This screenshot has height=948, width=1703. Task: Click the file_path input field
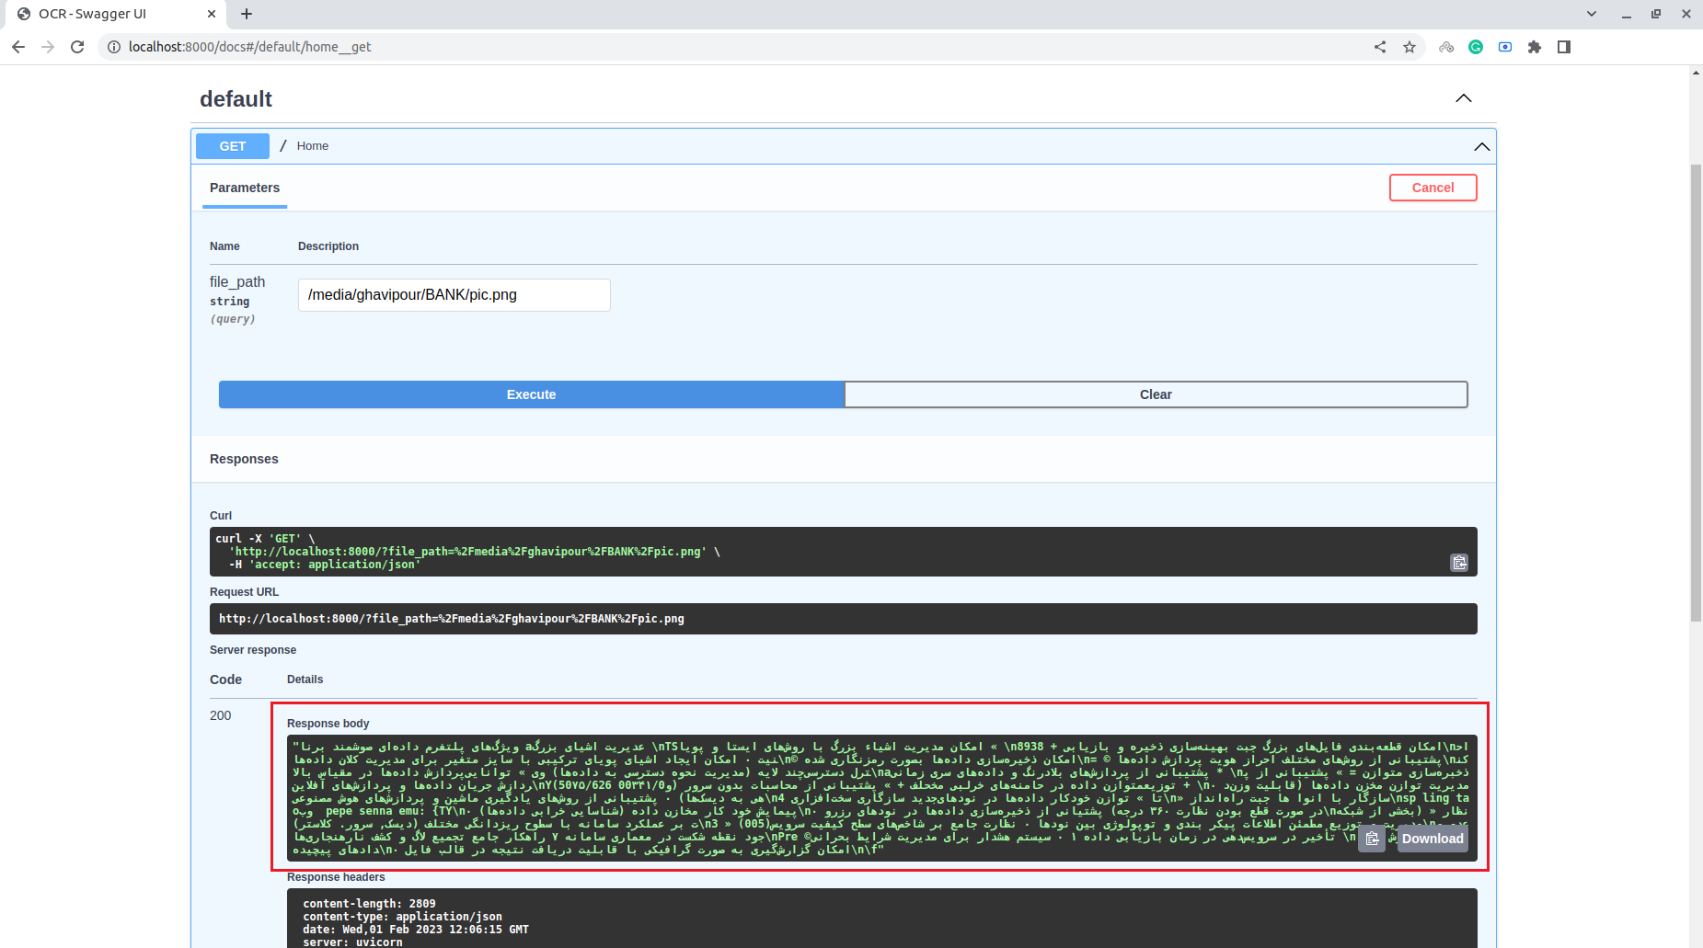click(454, 295)
